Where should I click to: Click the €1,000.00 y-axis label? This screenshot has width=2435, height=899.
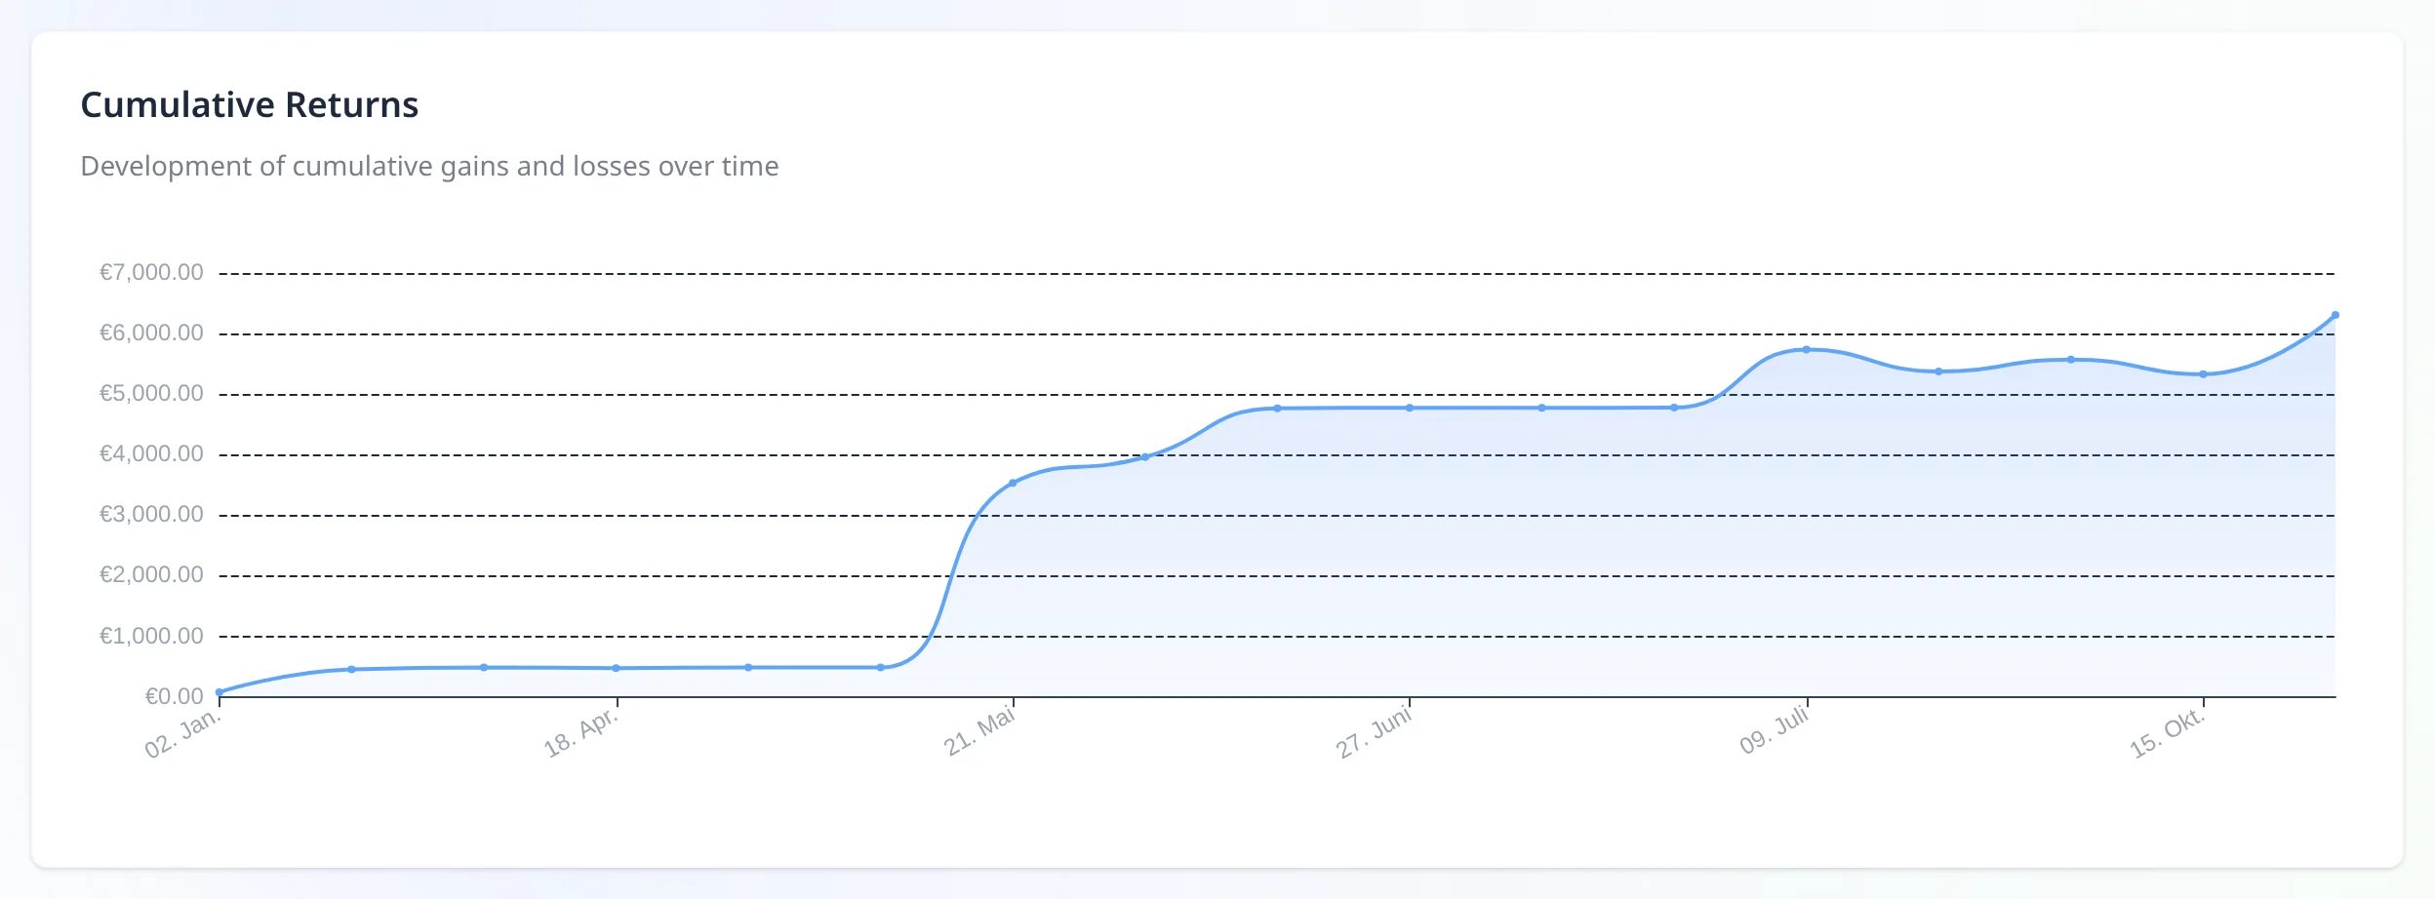tap(151, 636)
